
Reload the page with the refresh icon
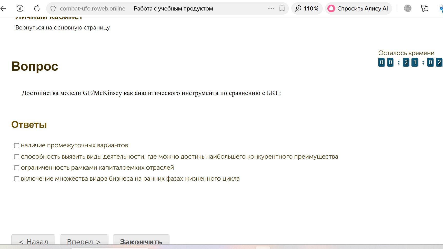[37, 8]
